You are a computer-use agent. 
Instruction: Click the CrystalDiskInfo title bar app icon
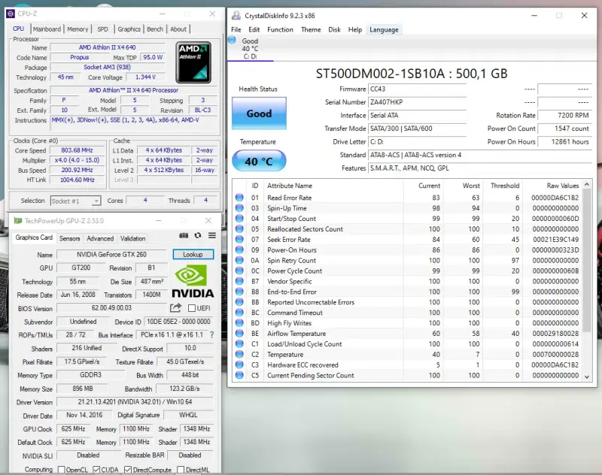coord(236,16)
